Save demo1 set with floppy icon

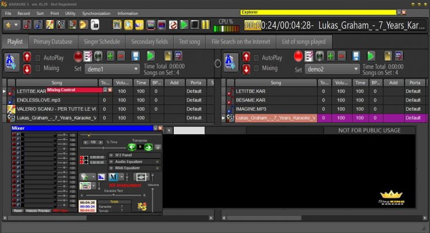coord(135,56)
